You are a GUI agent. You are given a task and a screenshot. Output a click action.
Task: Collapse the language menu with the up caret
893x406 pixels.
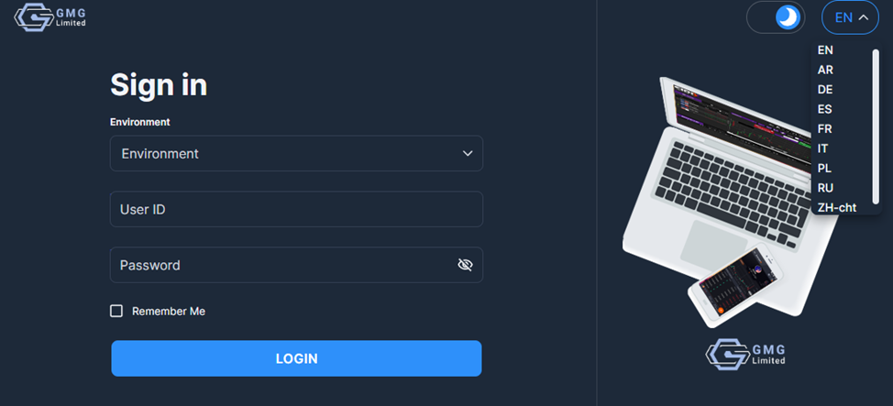pyautogui.click(x=864, y=17)
